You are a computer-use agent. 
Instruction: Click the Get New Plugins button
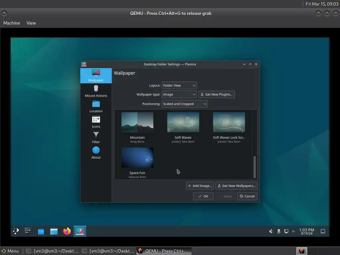[216, 94]
